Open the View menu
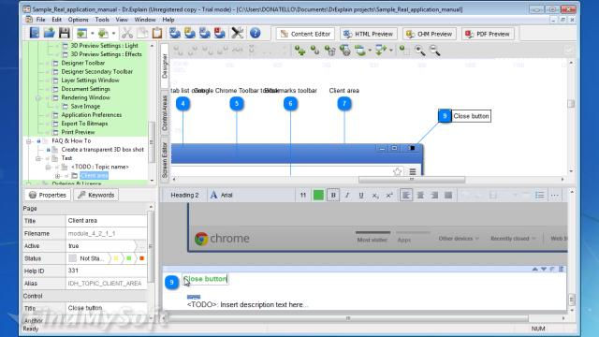This screenshot has width=599, height=337. tap(122, 20)
